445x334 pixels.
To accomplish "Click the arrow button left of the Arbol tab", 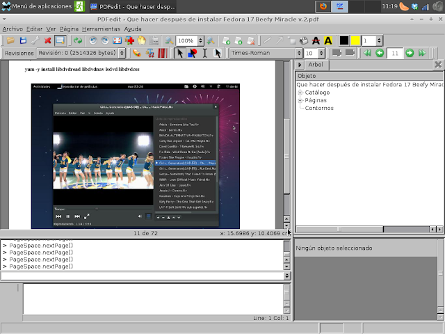I will (299, 65).
